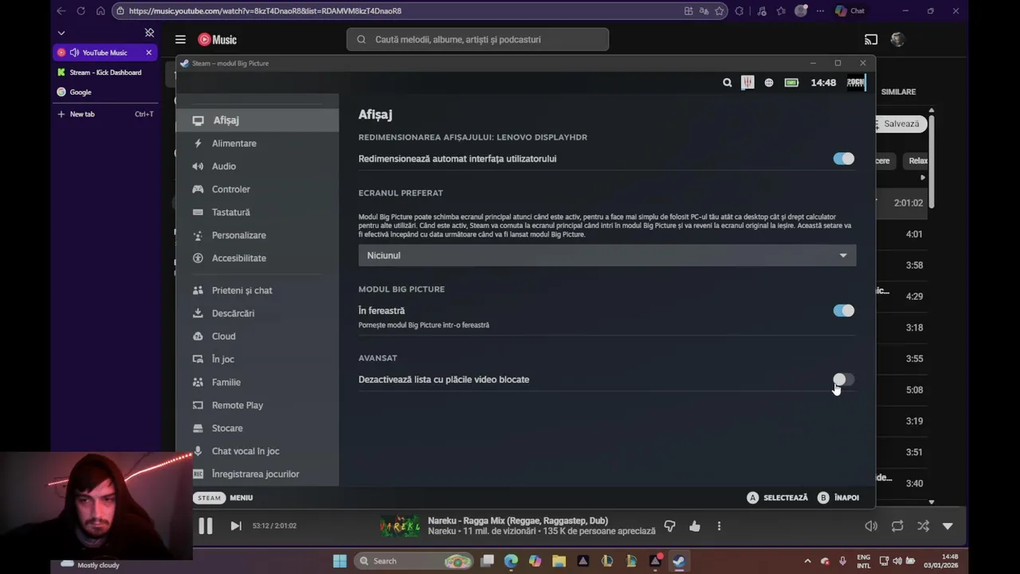Image resolution: width=1020 pixels, height=574 pixels.
Task: Select Controler settings category
Action: pos(257,190)
